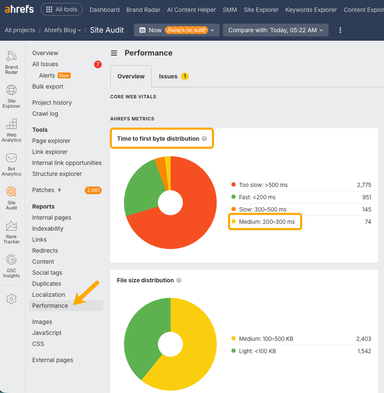Screen dimensions: 384x393
Task: Click the help icon next to File size distribution
Action: pyautogui.click(x=179, y=280)
